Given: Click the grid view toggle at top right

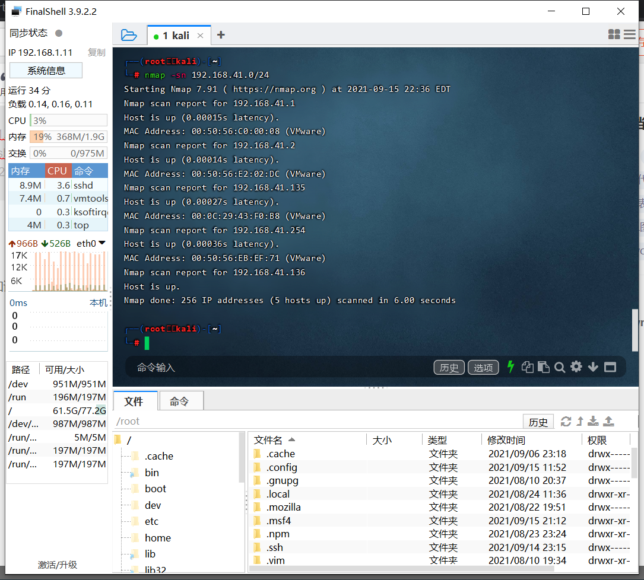Looking at the screenshot, I should pyautogui.click(x=614, y=34).
